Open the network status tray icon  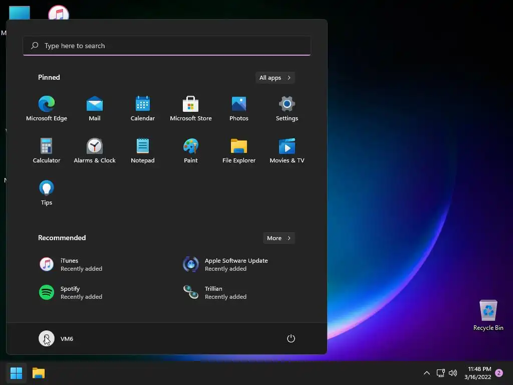click(x=440, y=373)
